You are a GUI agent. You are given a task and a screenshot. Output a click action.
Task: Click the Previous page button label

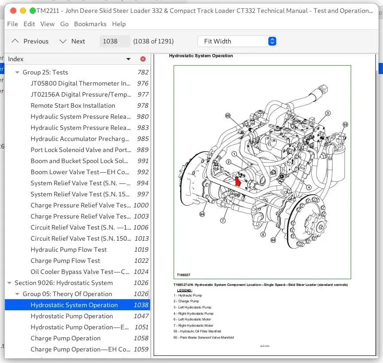[x=36, y=41]
